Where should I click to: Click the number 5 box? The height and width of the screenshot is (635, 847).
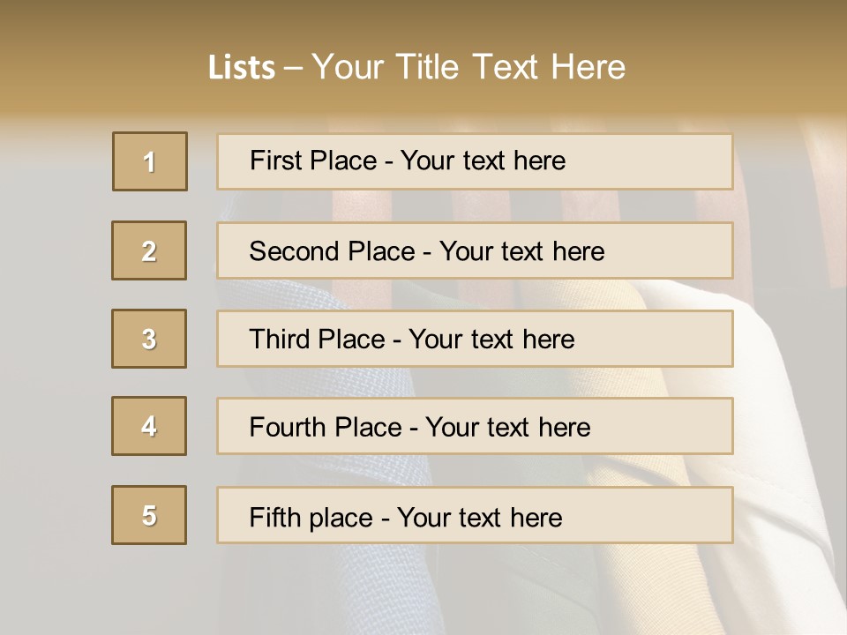[x=149, y=515]
